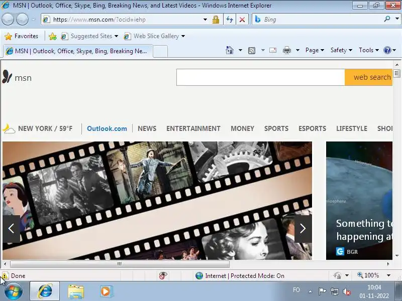Click the RSS feeds icon
This screenshot has width=402, height=301.
[x=252, y=51]
